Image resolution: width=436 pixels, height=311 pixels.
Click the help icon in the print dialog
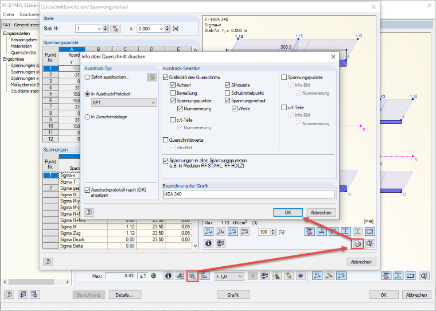click(x=89, y=212)
